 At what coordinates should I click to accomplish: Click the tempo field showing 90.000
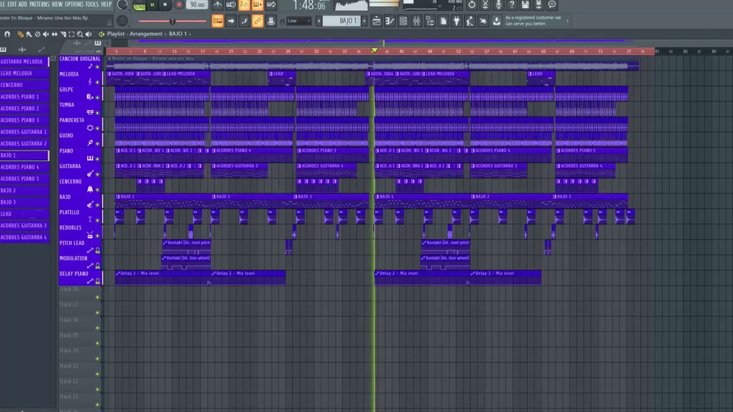pyautogui.click(x=198, y=5)
